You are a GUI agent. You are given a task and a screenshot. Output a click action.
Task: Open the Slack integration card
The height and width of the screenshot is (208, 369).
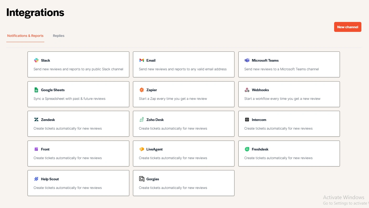(78, 64)
